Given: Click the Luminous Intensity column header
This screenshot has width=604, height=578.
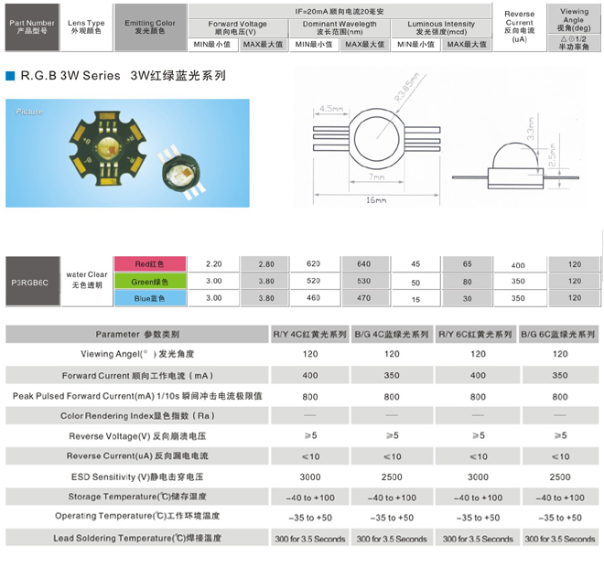Looking at the screenshot, I should tap(442, 28).
